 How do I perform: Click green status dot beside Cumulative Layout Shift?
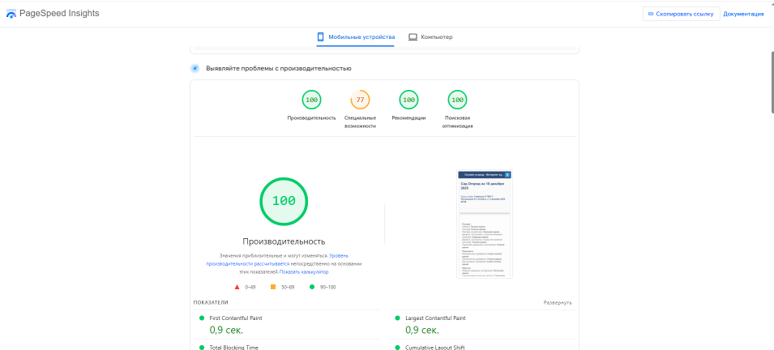pyautogui.click(x=397, y=348)
